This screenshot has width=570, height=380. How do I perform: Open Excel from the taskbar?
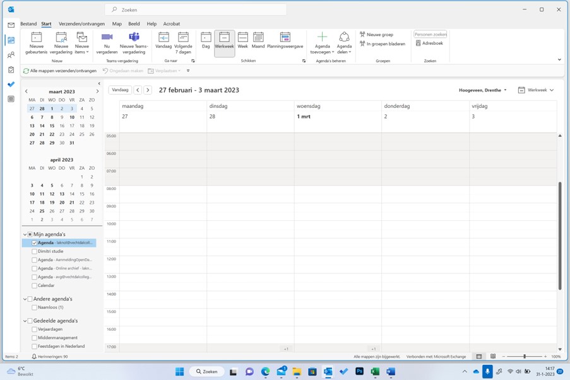(x=375, y=371)
